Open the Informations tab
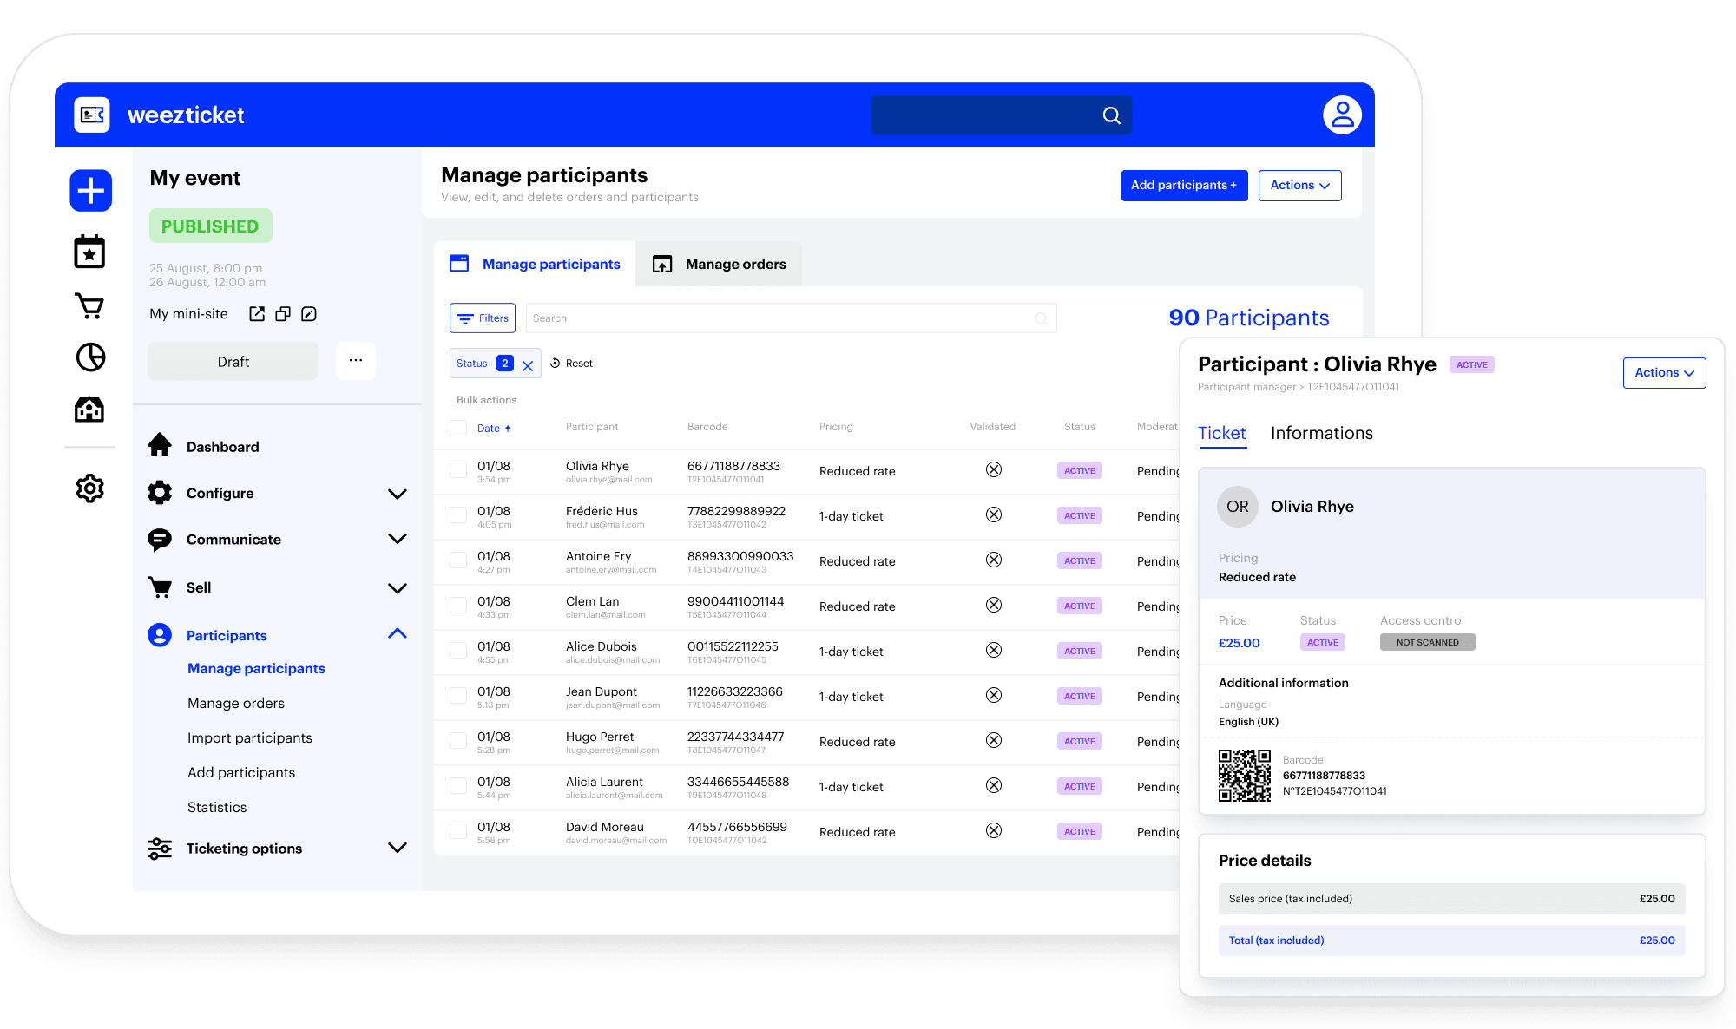 pos(1321,434)
